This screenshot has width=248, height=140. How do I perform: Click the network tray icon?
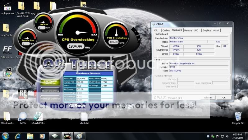point(223,136)
